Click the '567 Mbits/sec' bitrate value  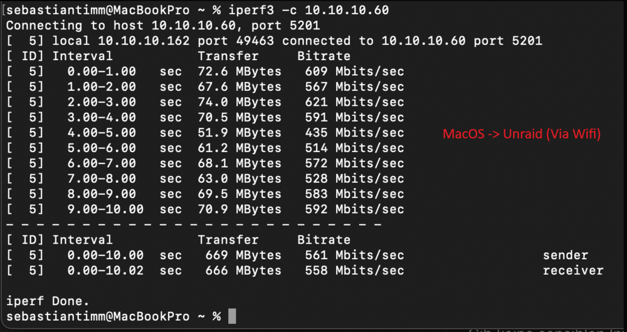(354, 86)
